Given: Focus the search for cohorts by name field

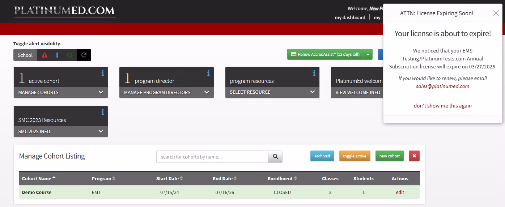Looking at the screenshot, I should coord(212,157).
